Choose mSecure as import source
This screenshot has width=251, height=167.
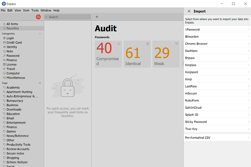(217, 94)
